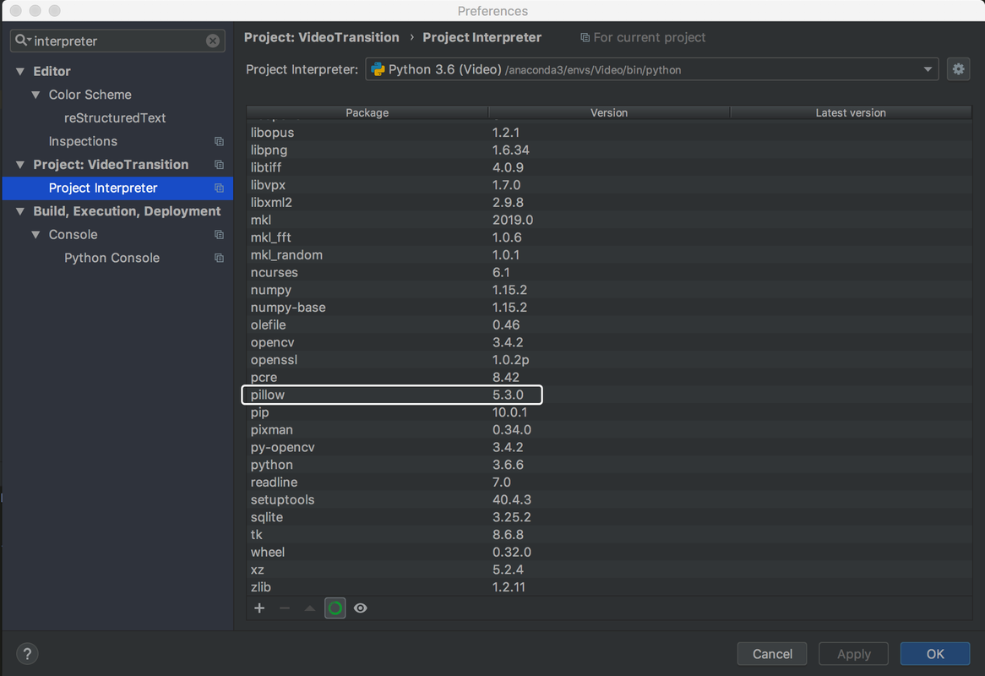
Task: Click the interpreter search input field
Action: (x=118, y=41)
